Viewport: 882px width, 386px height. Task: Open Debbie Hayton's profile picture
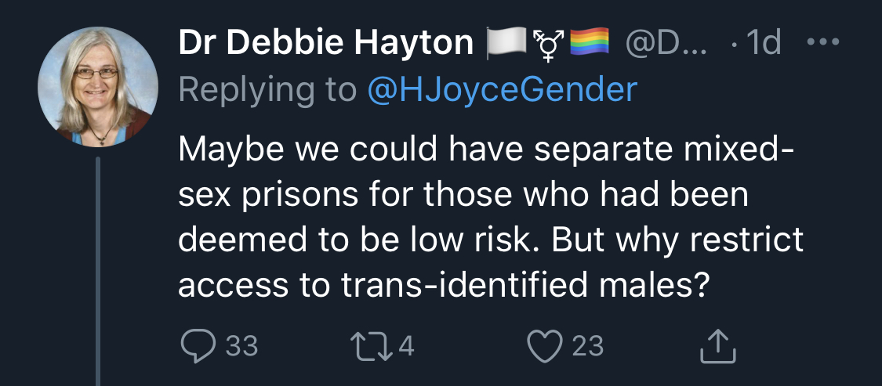[x=97, y=86]
